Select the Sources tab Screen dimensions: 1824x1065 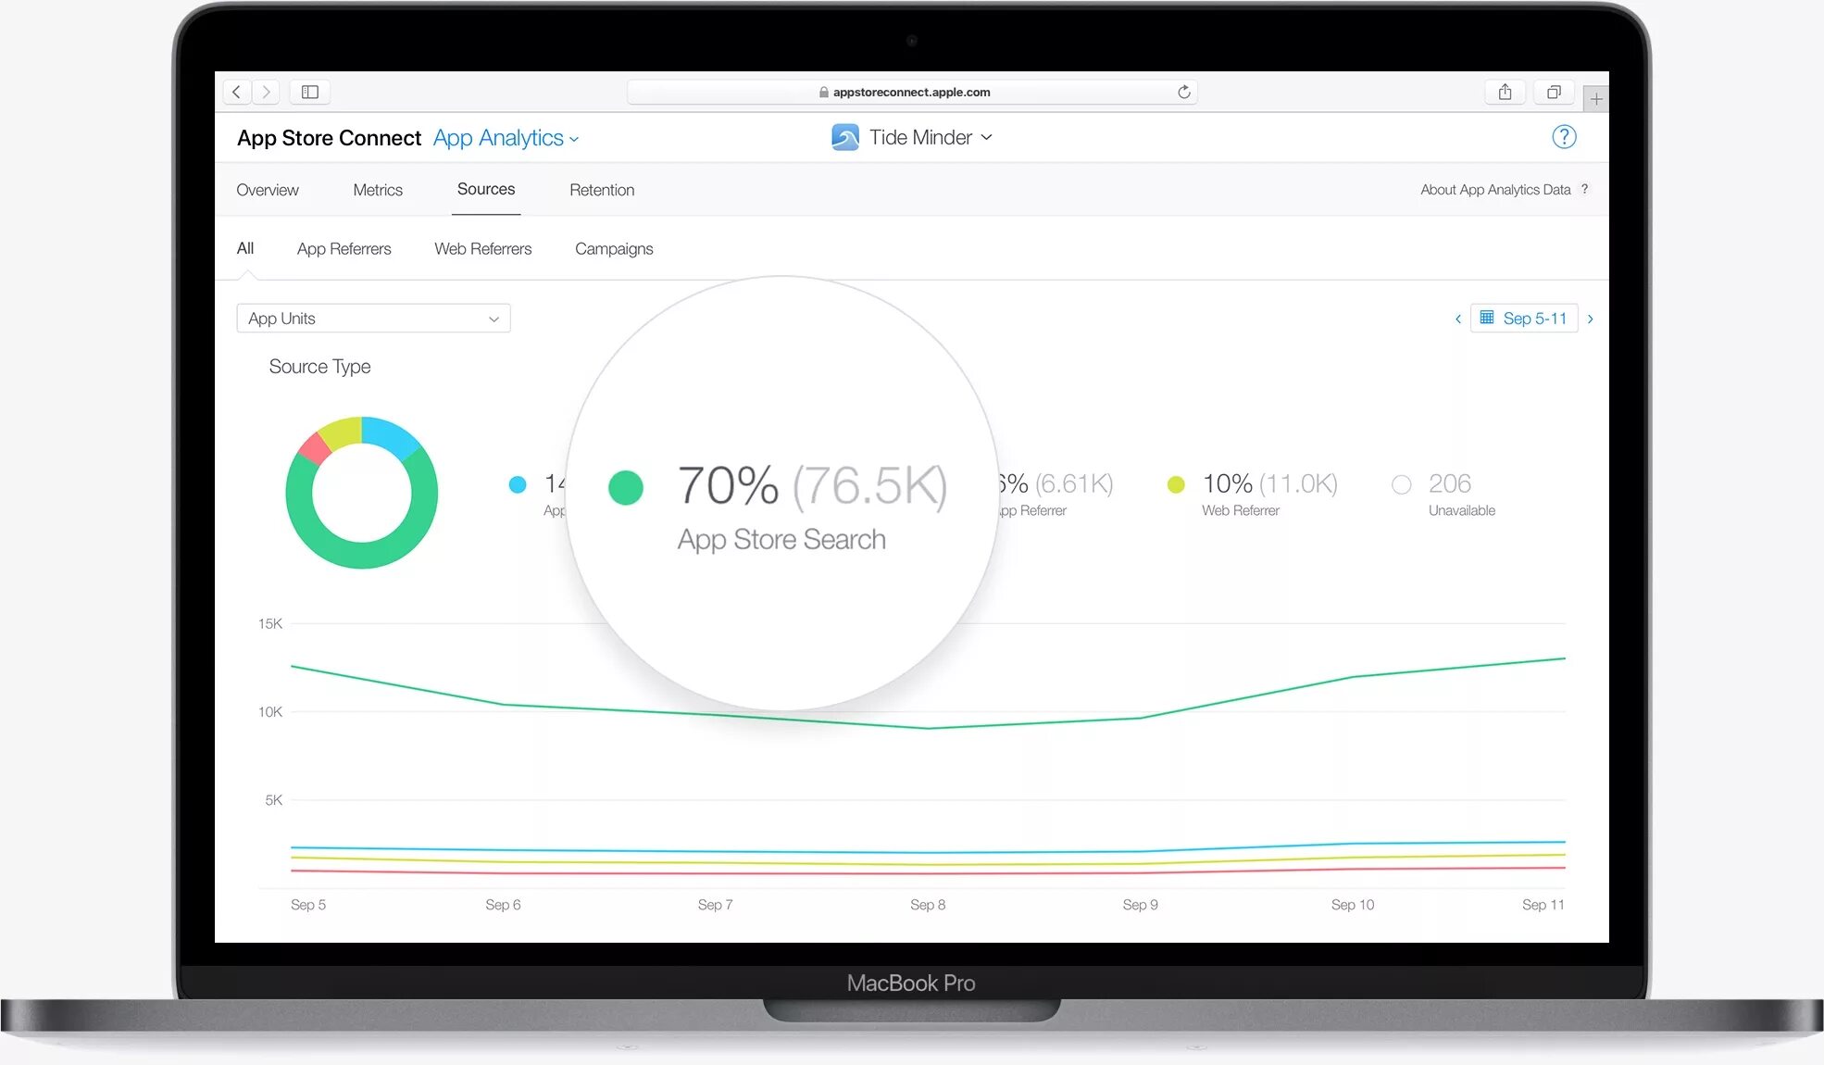pyautogui.click(x=487, y=189)
